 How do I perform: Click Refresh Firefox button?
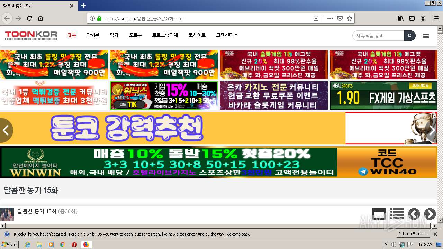[413, 234]
